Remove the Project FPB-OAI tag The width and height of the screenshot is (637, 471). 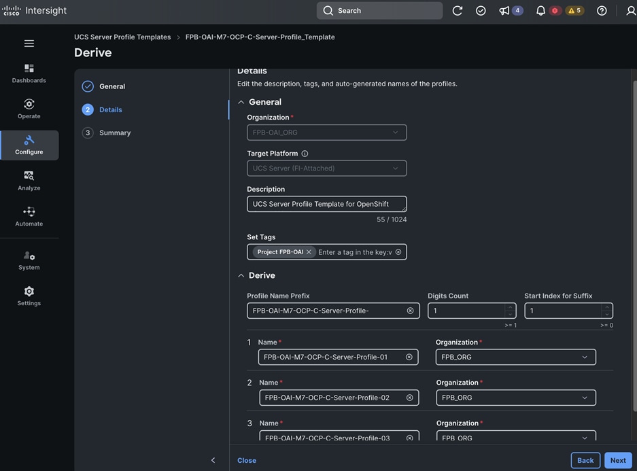(309, 252)
